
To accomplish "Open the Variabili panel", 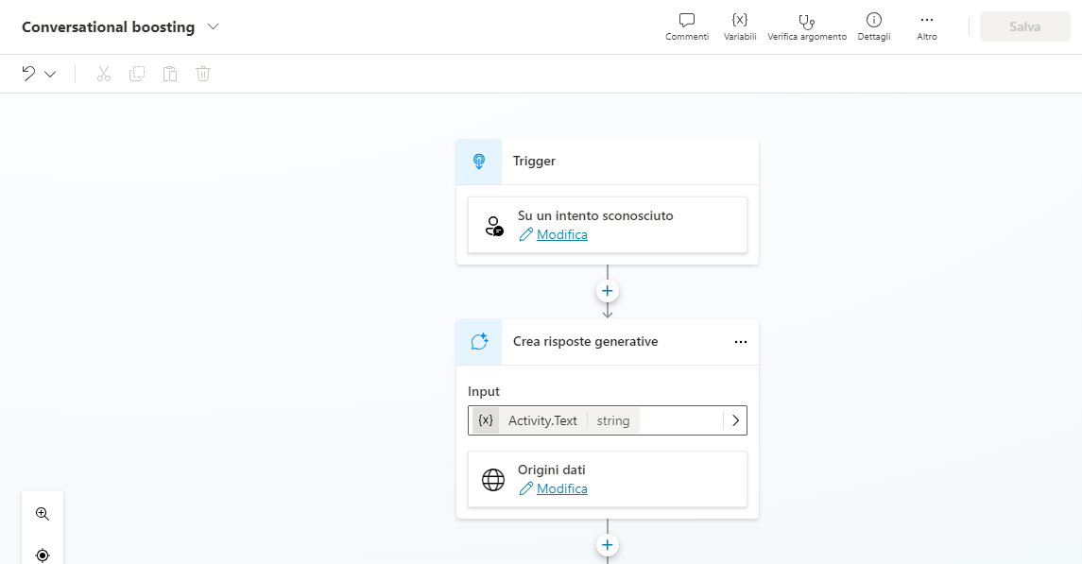I will (740, 26).
